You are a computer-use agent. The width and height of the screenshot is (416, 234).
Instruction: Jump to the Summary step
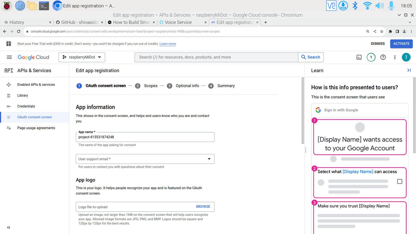tap(222, 86)
